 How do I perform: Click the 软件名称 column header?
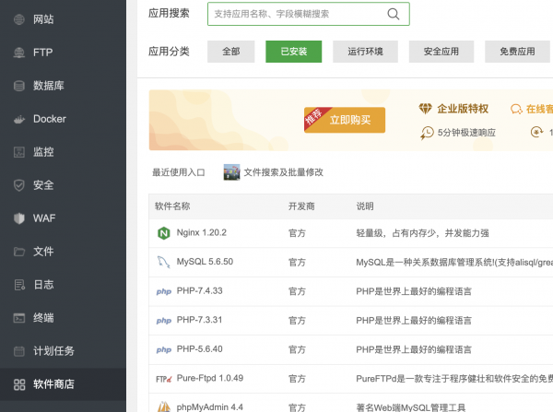(x=172, y=206)
